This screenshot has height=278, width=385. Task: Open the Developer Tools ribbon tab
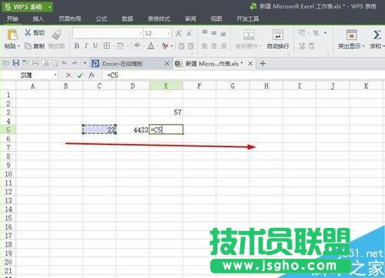coord(247,18)
